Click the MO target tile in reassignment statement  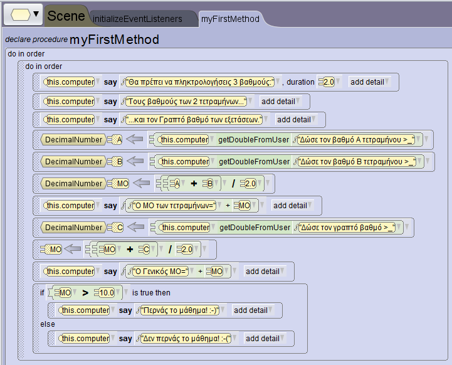[x=51, y=249]
